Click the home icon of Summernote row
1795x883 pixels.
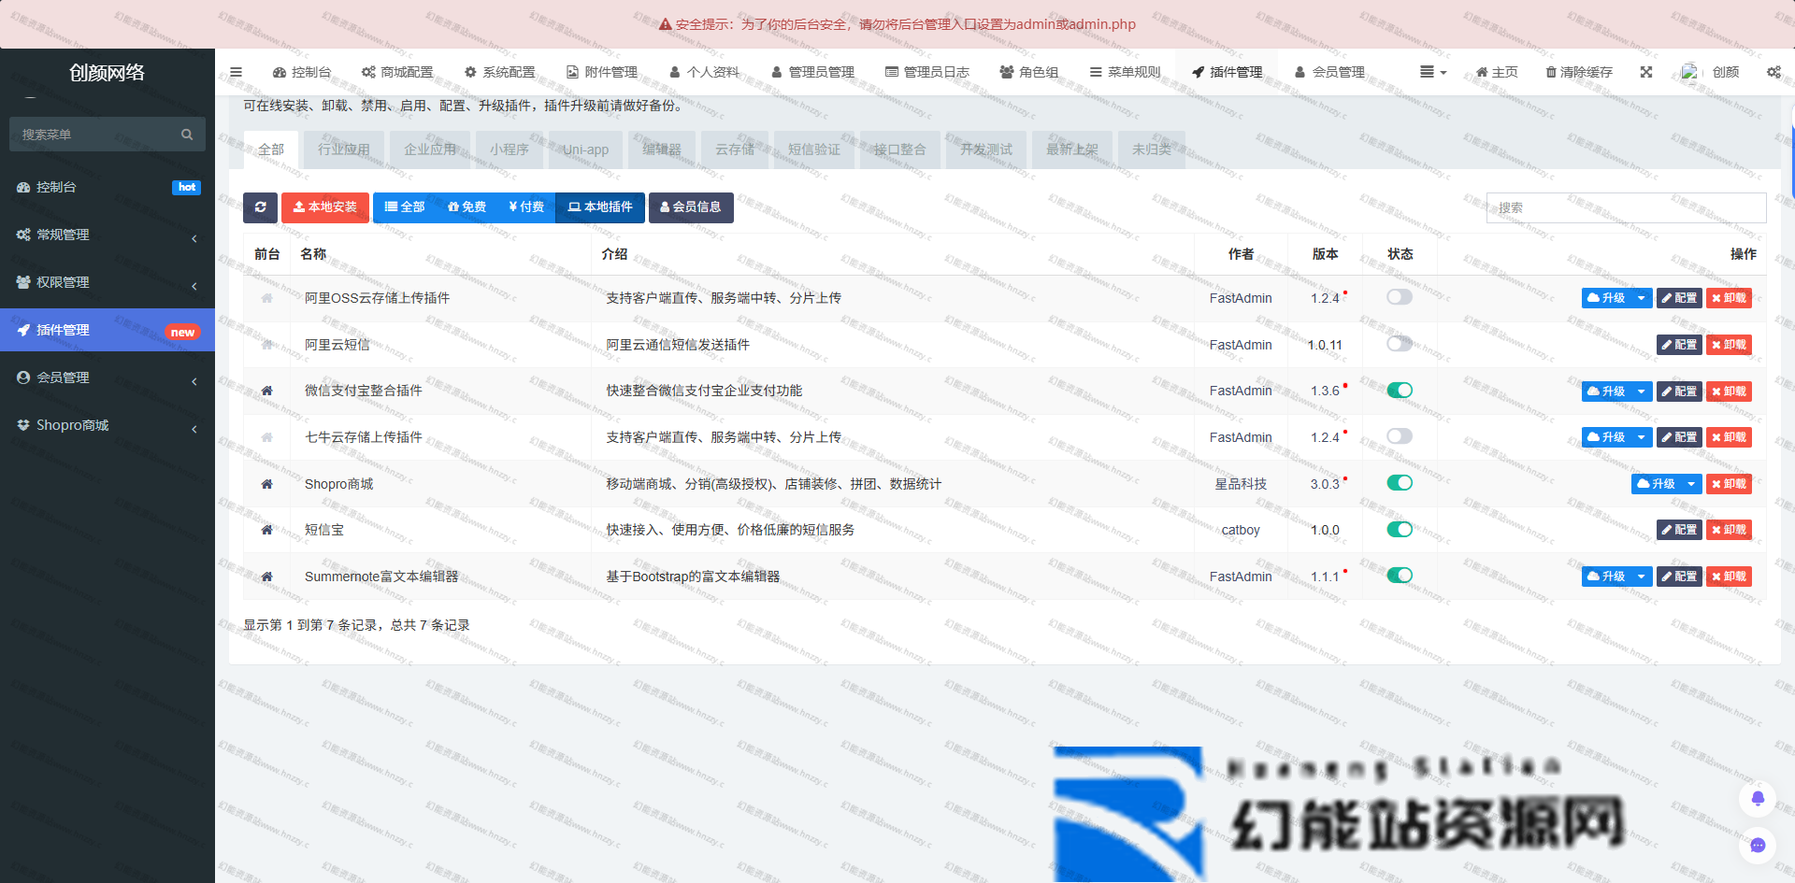tap(266, 577)
